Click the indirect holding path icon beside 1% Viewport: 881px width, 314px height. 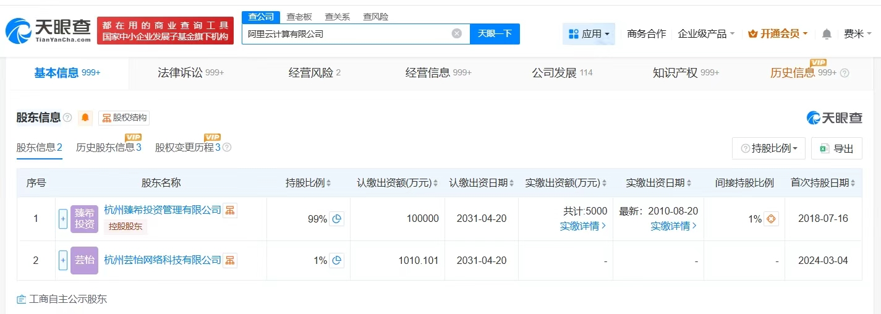(x=771, y=219)
